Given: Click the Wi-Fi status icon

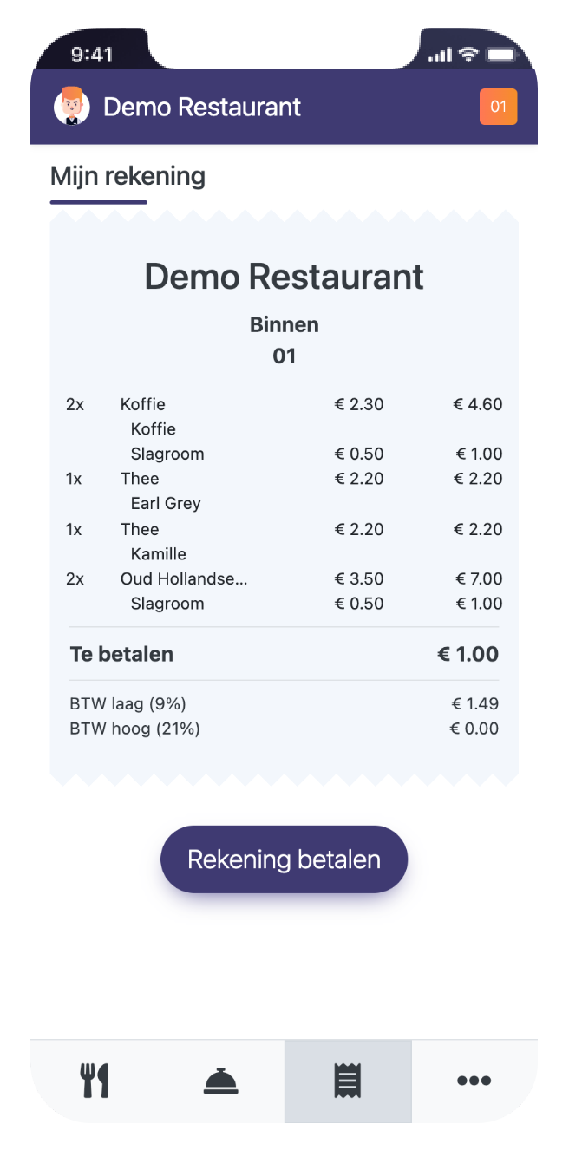Looking at the screenshot, I should click(x=469, y=55).
